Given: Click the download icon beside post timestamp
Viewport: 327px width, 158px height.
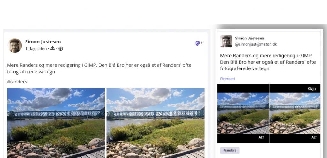Looking at the screenshot, I should (53, 48).
